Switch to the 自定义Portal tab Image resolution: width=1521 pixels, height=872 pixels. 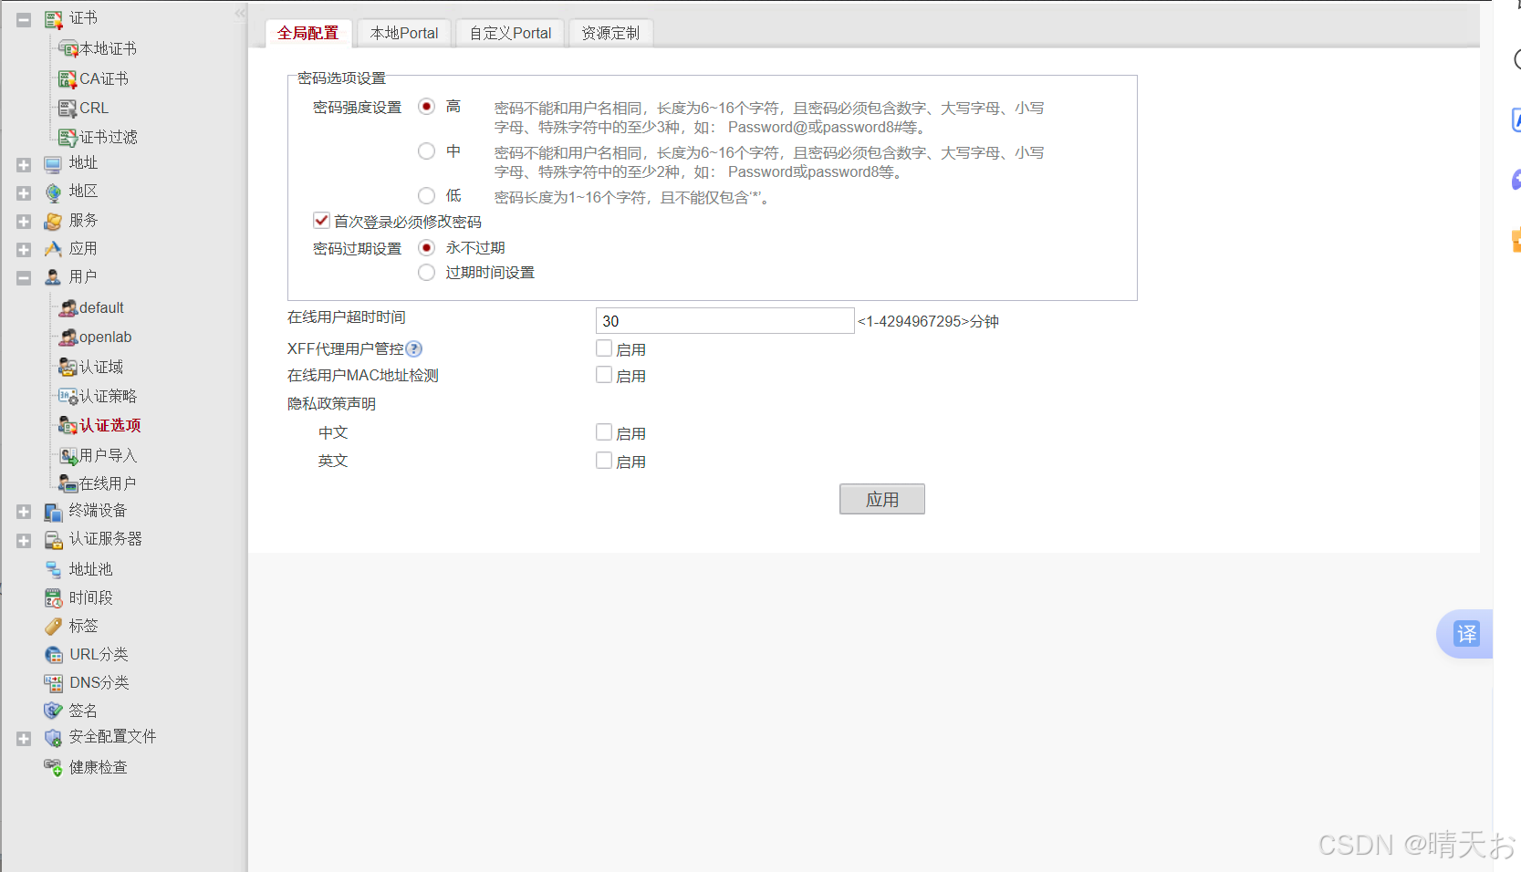click(x=510, y=33)
